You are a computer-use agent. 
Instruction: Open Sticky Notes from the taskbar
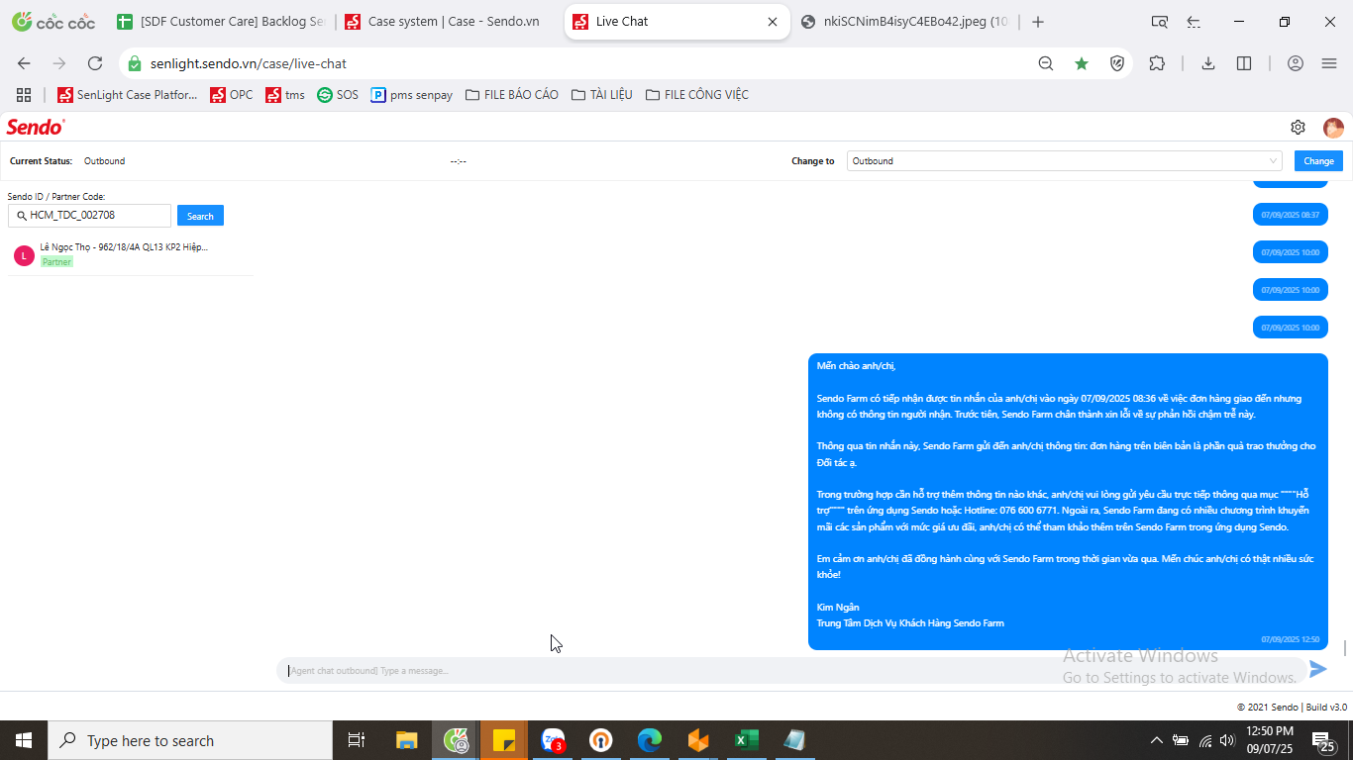click(x=504, y=740)
